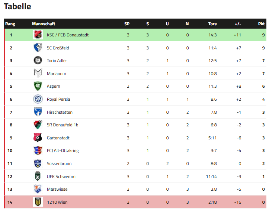The width and height of the screenshot is (269, 210).
Task: Click the KSC / FCB Donaustadt club crest
Action: [38, 35]
